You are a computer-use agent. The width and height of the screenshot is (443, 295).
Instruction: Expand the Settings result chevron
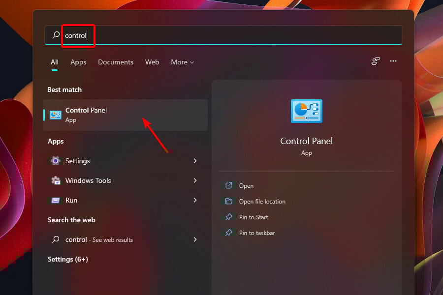click(195, 161)
